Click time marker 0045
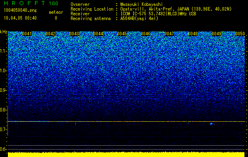The image size is (248, 157). coord(122,34)
